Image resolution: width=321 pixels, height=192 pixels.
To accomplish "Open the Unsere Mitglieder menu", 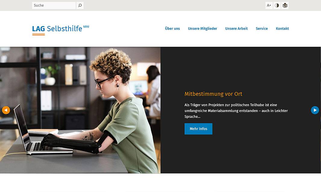I will 202,28.
